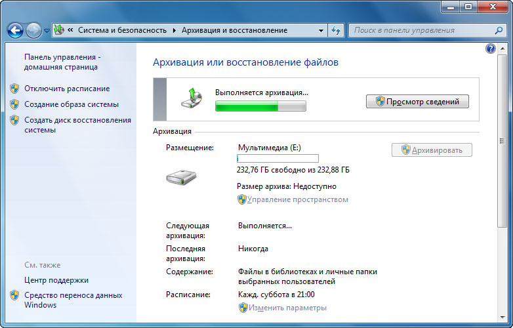Open the recent pages dropdown arrow
This screenshot has height=328, width=513.
coord(47,31)
